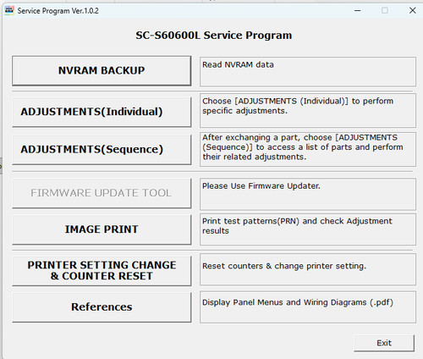Open PRINTER SETTING CHANGE & COUNTER RESET
This screenshot has height=359, width=423.
102,270
